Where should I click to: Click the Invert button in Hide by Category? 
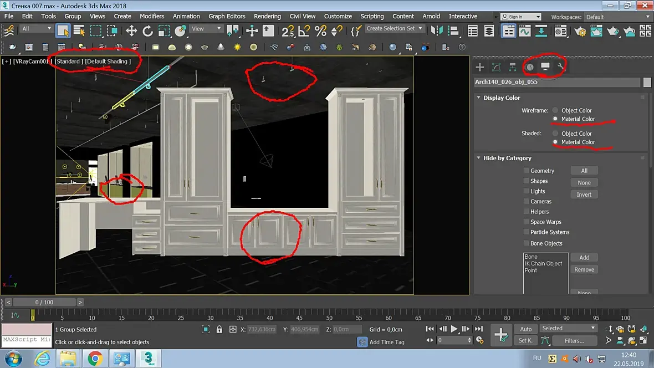coord(584,195)
